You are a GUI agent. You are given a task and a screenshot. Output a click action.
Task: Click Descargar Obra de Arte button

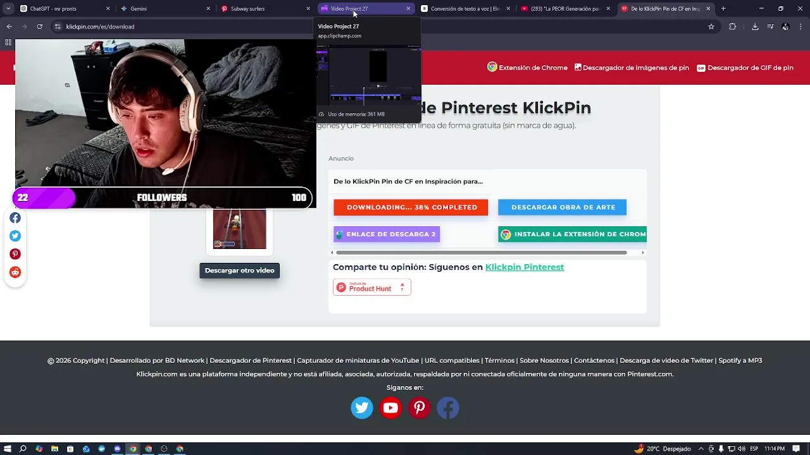563,207
